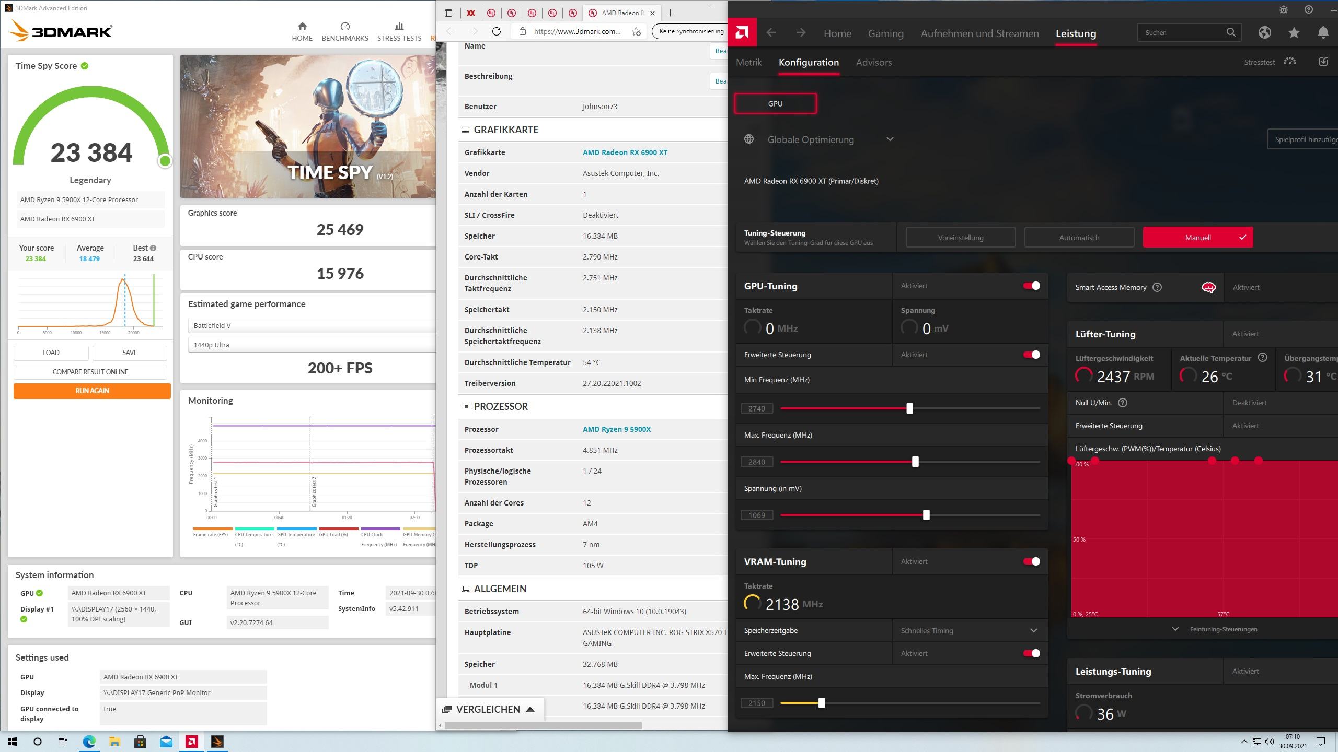Open 1440p Ultra resolution dropdown

[312, 345]
